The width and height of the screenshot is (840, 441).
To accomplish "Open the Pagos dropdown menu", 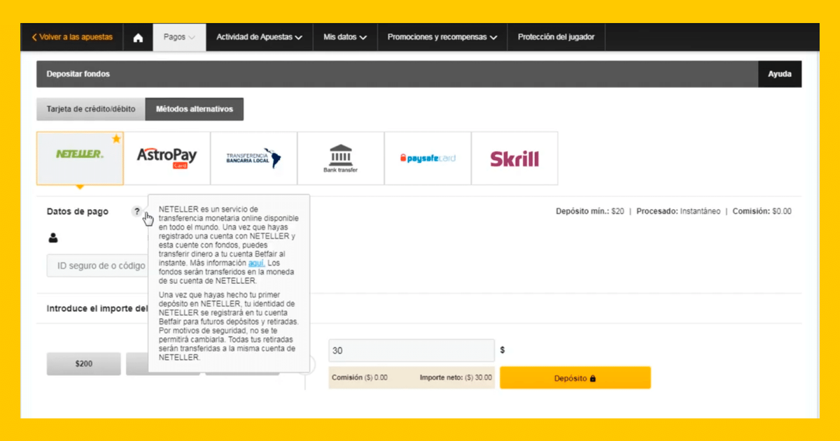I will pyautogui.click(x=179, y=37).
